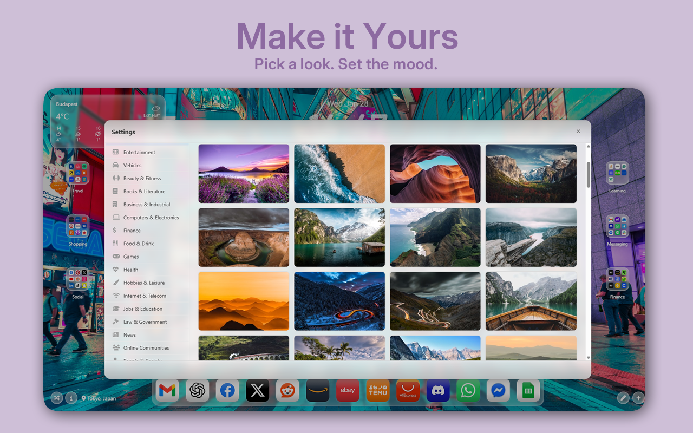Show wallpaper info with the info icon
The image size is (693, 433).
[71, 398]
